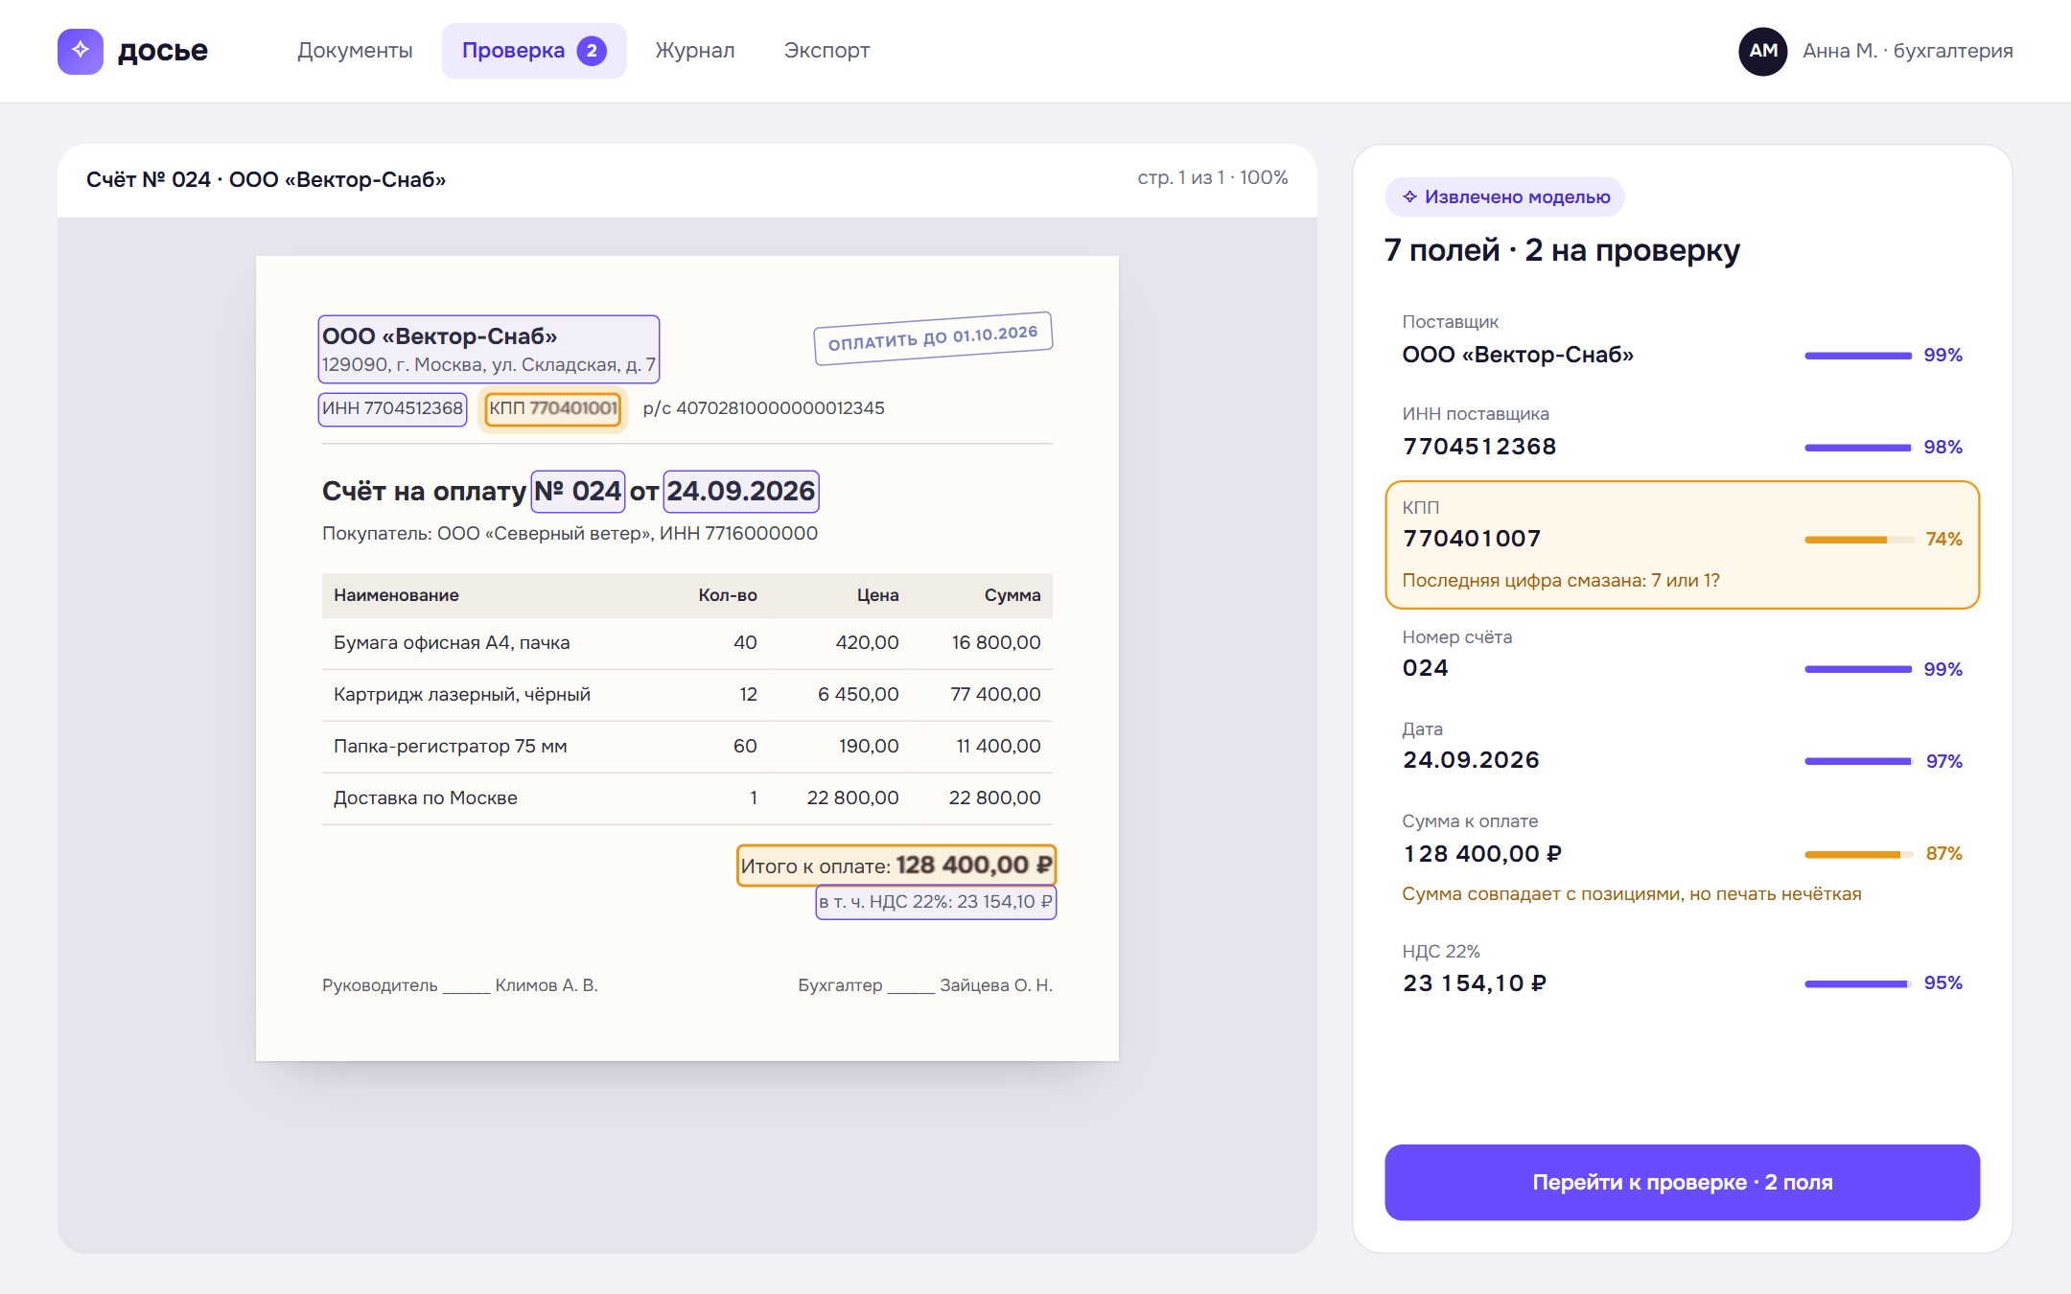Select the НДС 22% value 23 154,10 ₽
This screenshot has width=2071, height=1294.
click(x=1475, y=983)
